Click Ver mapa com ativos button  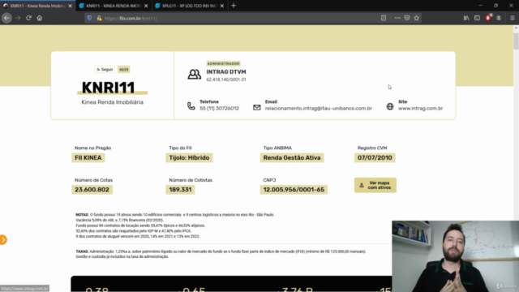(x=375, y=185)
